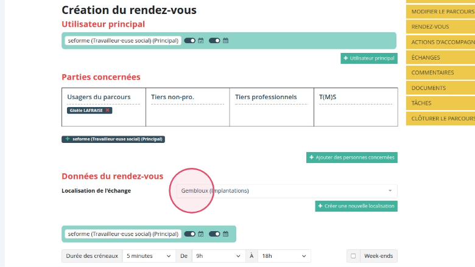This screenshot has width=475, height=267.
Task: Expand the Durée des créneaux dropdown
Action: 149,257
